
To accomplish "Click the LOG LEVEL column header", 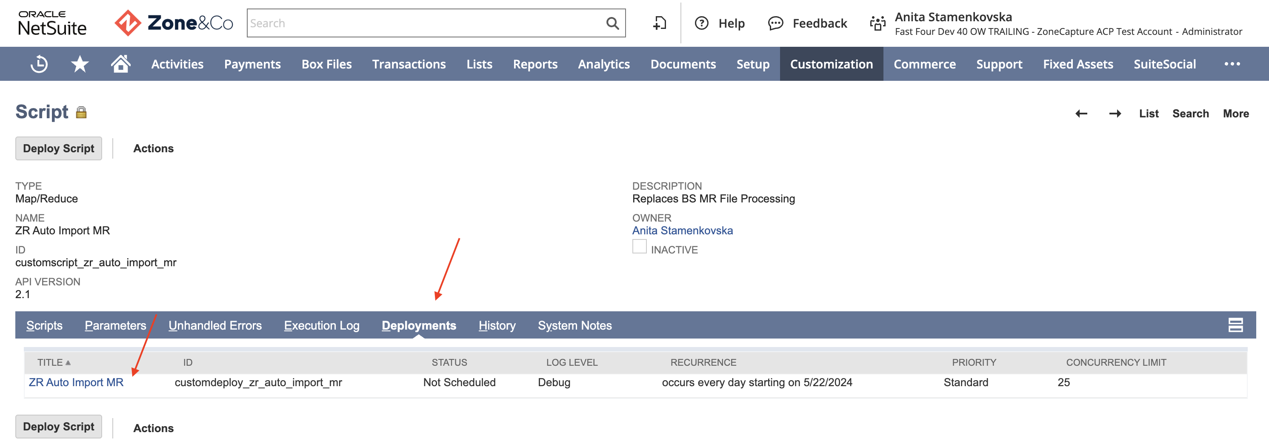I will click(572, 362).
